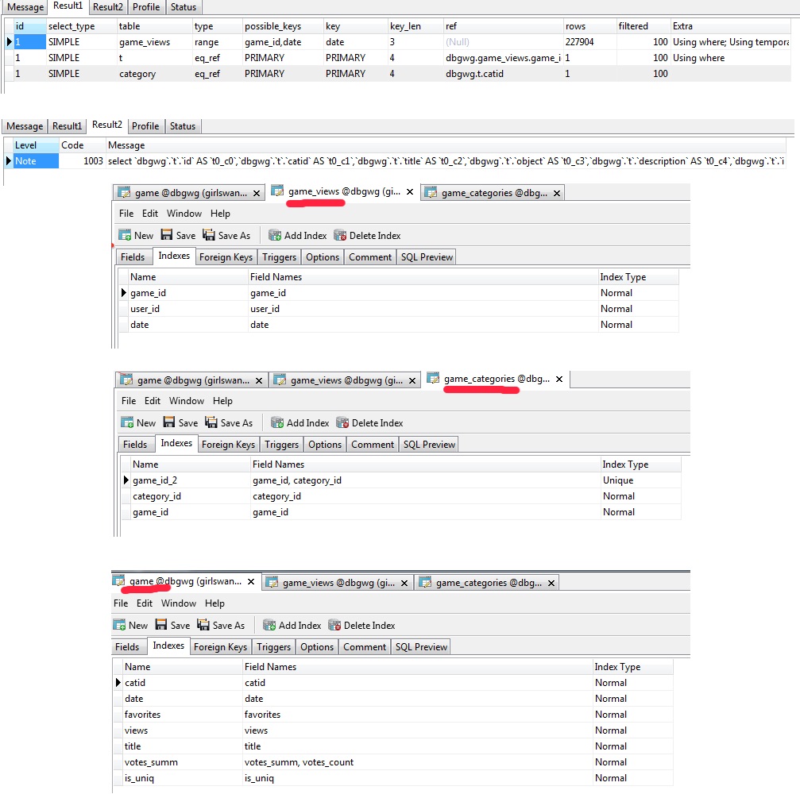Select the user_id index row
This screenshot has width=800, height=794.
click(x=145, y=309)
